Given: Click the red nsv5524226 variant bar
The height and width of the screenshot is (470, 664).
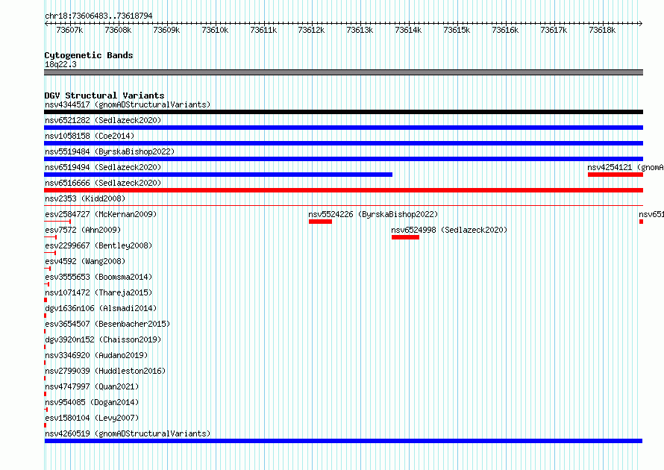Looking at the screenshot, I should pos(320,222).
